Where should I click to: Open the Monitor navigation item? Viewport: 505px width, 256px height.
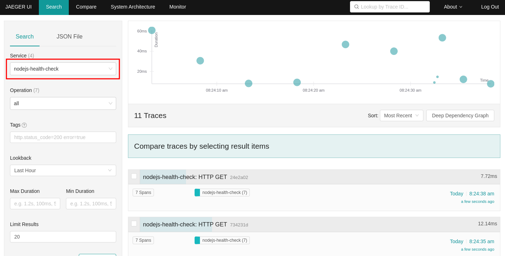coord(177,7)
